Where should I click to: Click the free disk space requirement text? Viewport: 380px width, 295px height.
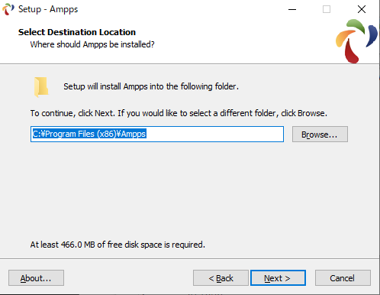[118, 245]
